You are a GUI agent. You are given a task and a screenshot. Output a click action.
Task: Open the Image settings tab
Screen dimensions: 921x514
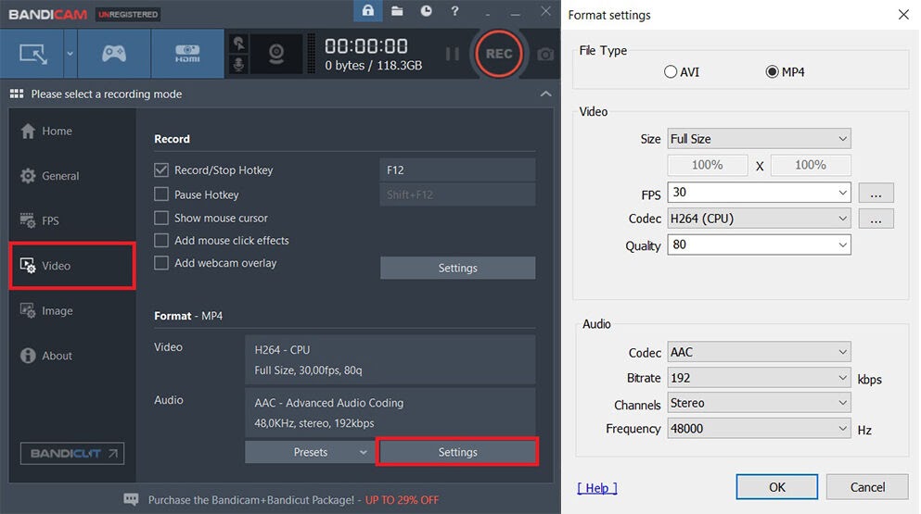point(72,310)
